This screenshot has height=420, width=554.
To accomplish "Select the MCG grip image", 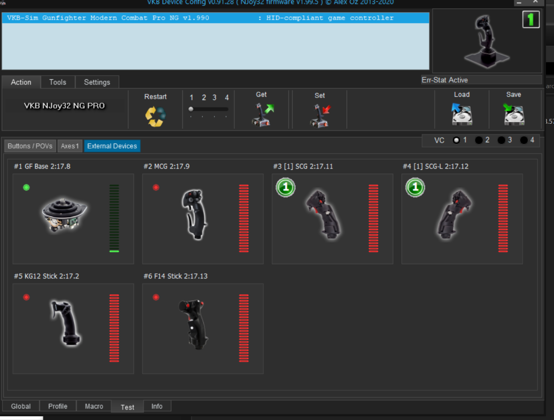I will click(194, 215).
